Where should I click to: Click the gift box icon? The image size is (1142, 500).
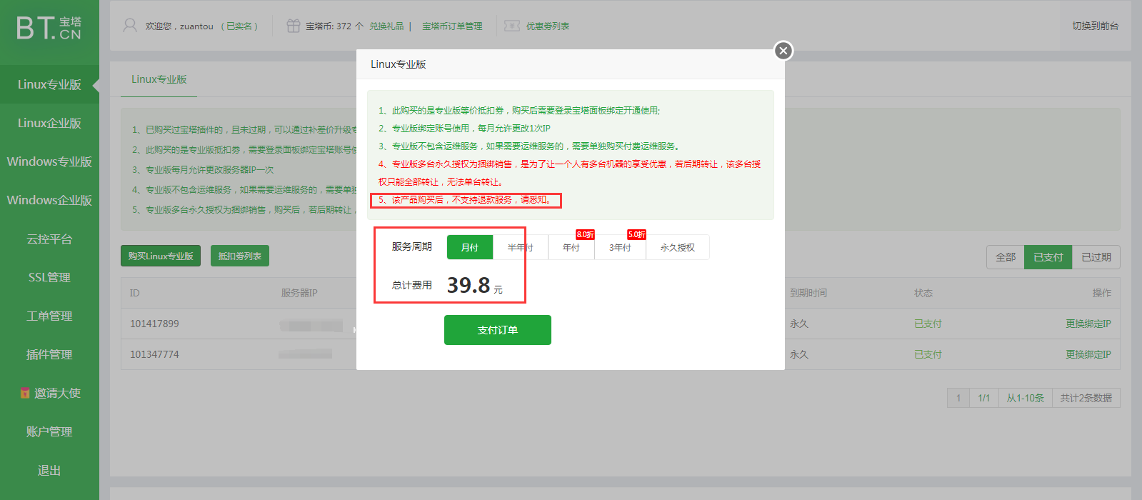point(293,26)
